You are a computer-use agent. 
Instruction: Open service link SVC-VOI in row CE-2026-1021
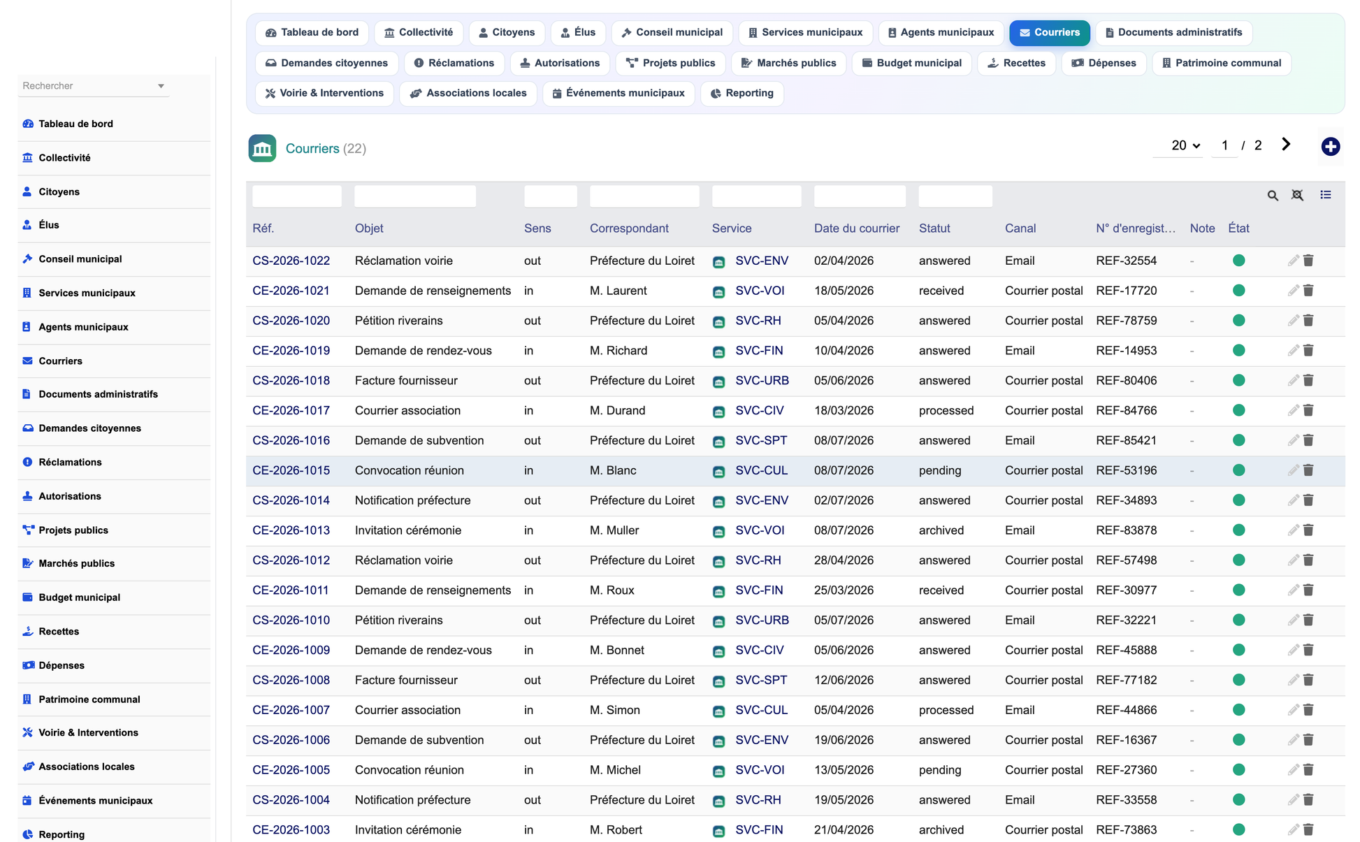[760, 291]
